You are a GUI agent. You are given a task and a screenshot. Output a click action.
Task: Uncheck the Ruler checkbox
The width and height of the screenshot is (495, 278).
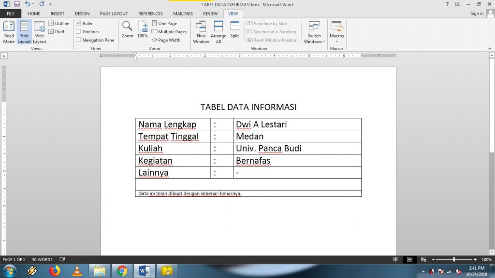pos(79,23)
